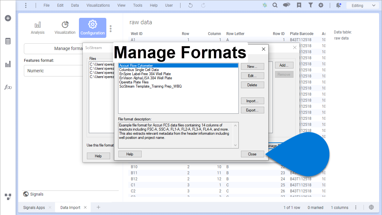382x215 pixels.
Task: Click the file format description scrollbar
Action: (236, 135)
